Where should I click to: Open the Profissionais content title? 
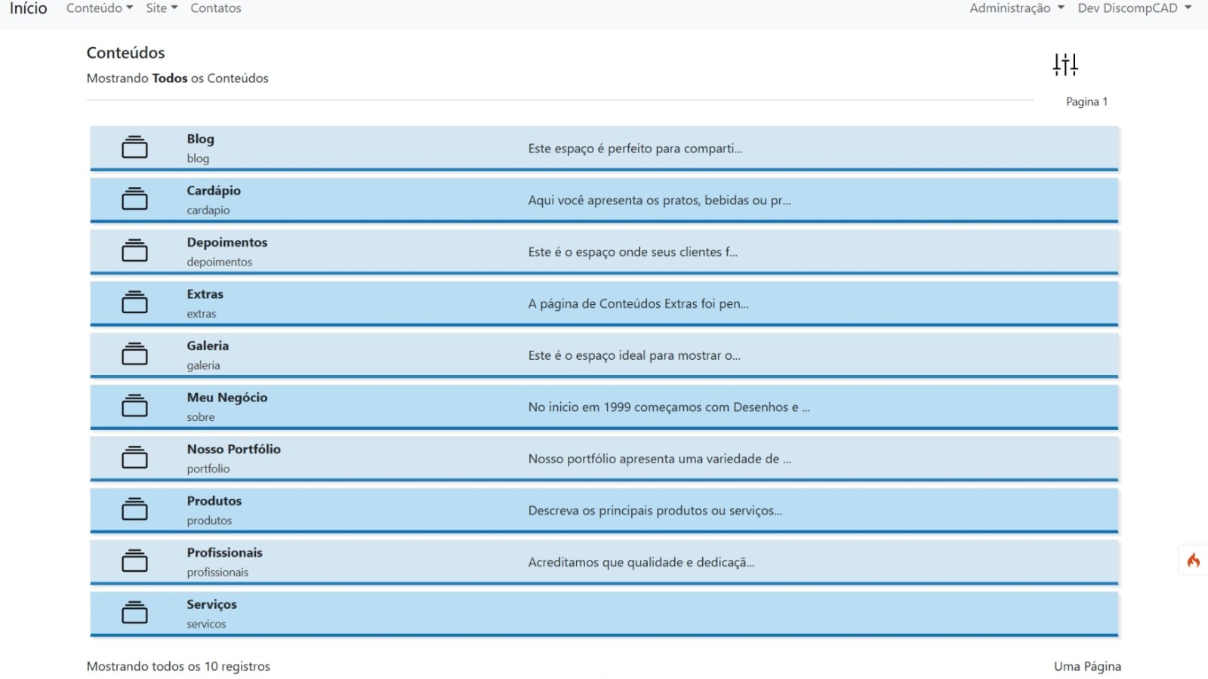click(x=224, y=552)
